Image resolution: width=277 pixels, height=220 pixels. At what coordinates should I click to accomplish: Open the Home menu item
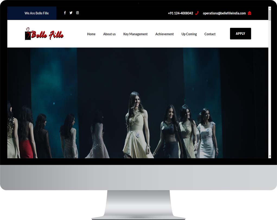[x=91, y=34]
